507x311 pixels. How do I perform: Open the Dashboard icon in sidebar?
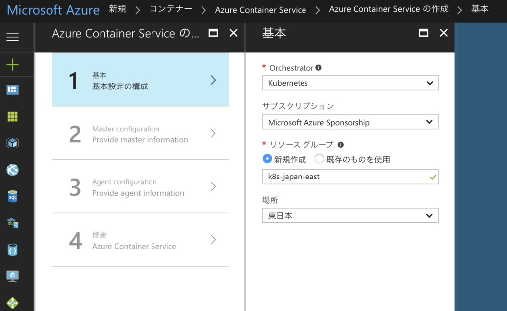click(x=12, y=89)
